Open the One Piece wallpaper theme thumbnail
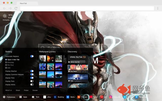This screenshot has height=101, width=162. click(78, 68)
